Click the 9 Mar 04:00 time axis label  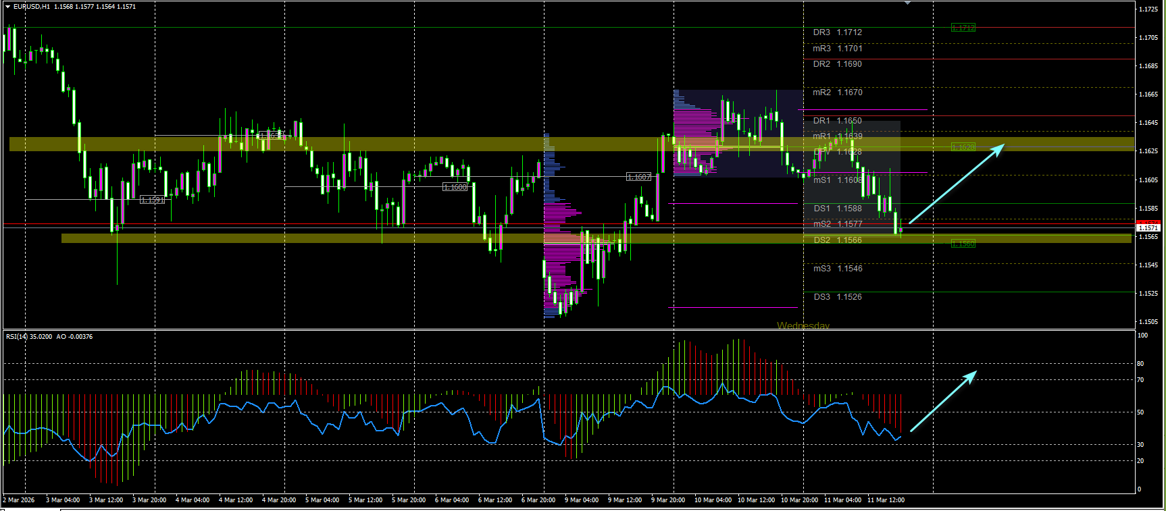tap(582, 500)
